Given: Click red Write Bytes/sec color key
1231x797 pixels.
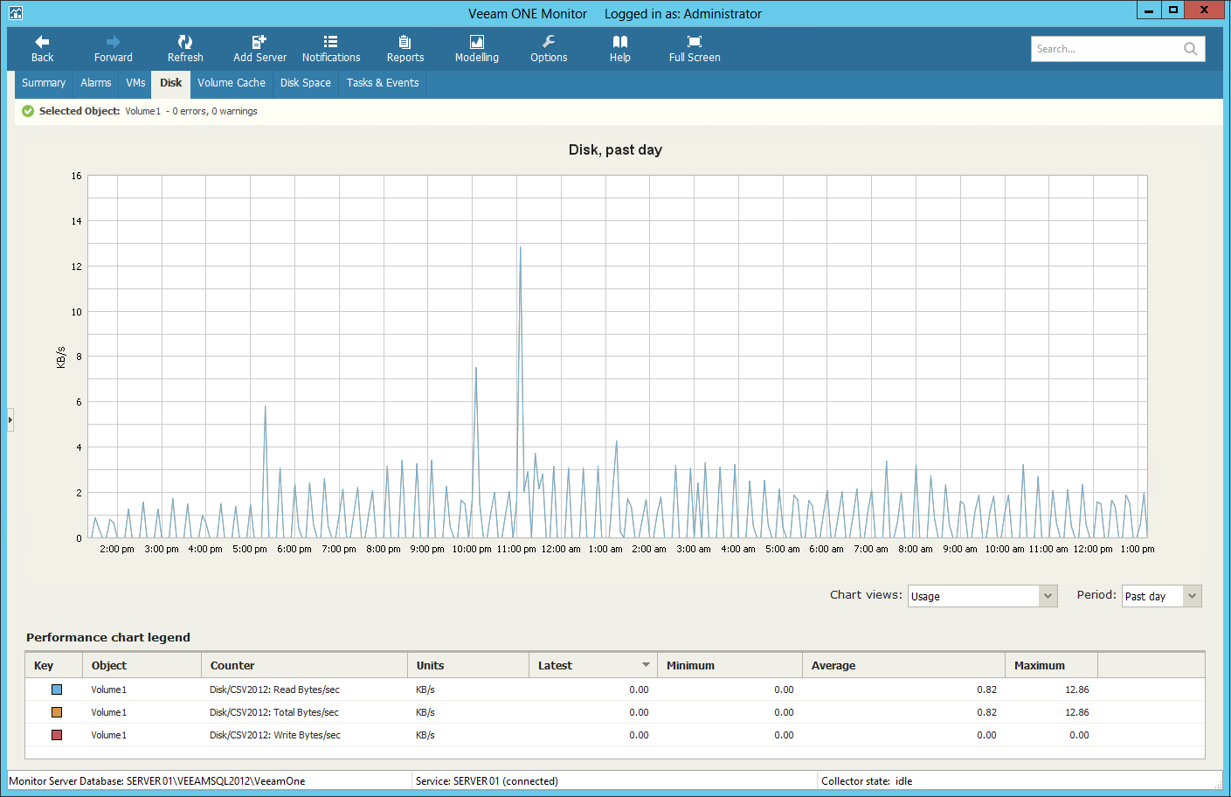Looking at the screenshot, I should 57,735.
